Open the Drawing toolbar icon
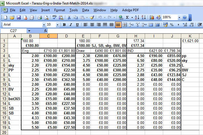203x135 pixels. (x=158, y=17)
